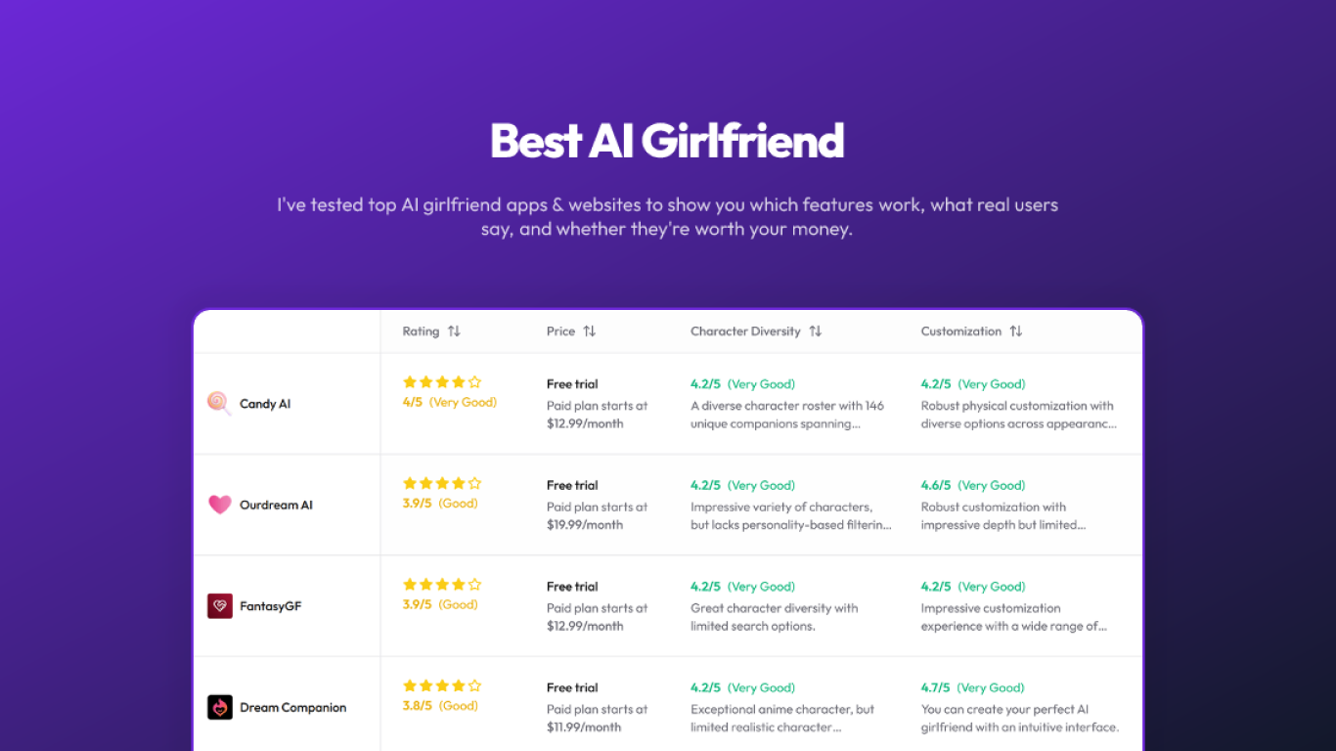Screen dimensions: 1336x751
Task: Click the Dream Companion flame logo
Action: tap(220, 707)
